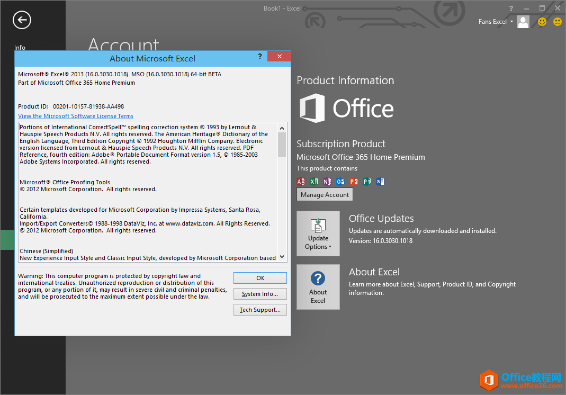
Task: Click the help question mark in dialog title
Action: click(x=260, y=56)
